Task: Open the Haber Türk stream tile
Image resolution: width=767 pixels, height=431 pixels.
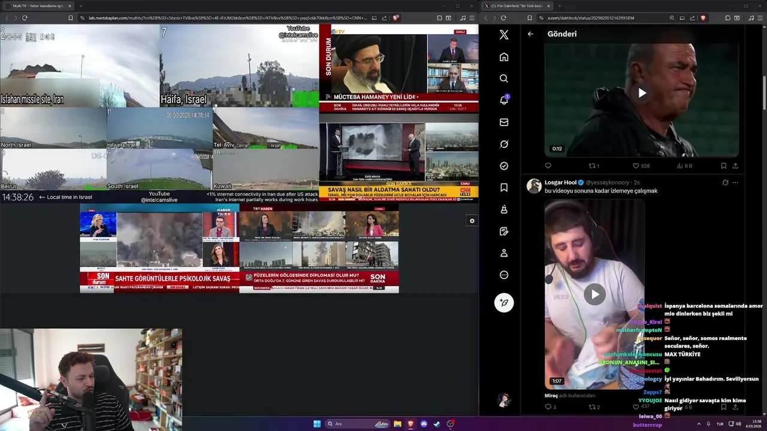Action: tap(159, 248)
